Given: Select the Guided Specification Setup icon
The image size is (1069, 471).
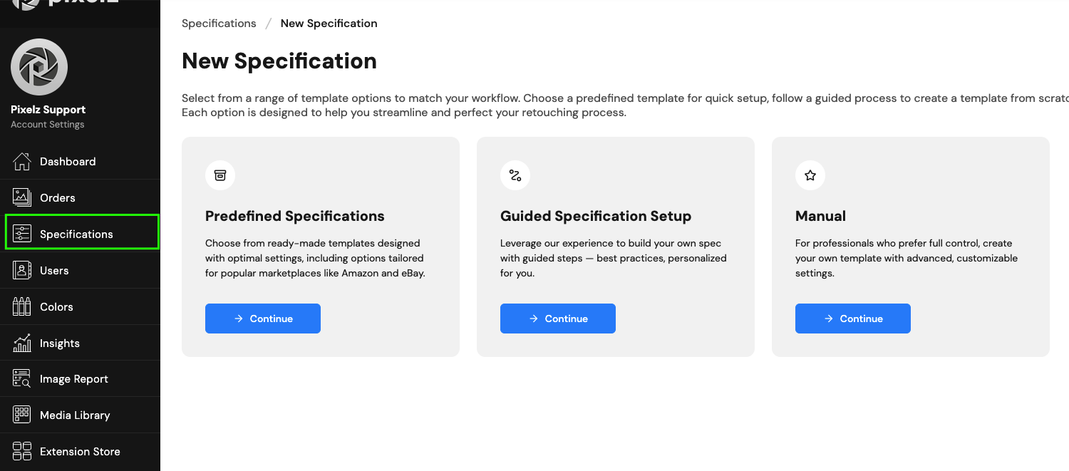Looking at the screenshot, I should pyautogui.click(x=515, y=175).
